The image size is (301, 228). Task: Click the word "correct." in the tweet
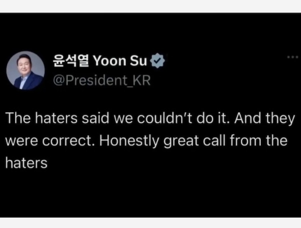tap(67, 141)
